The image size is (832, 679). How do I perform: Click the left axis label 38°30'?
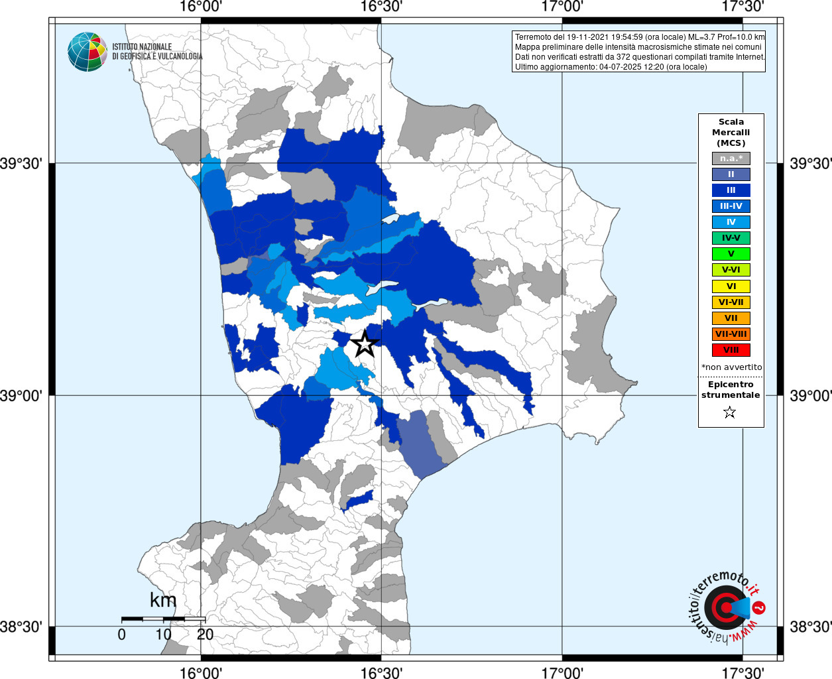[21, 627]
